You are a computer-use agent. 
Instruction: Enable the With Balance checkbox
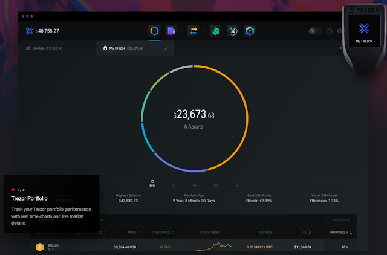click(328, 220)
